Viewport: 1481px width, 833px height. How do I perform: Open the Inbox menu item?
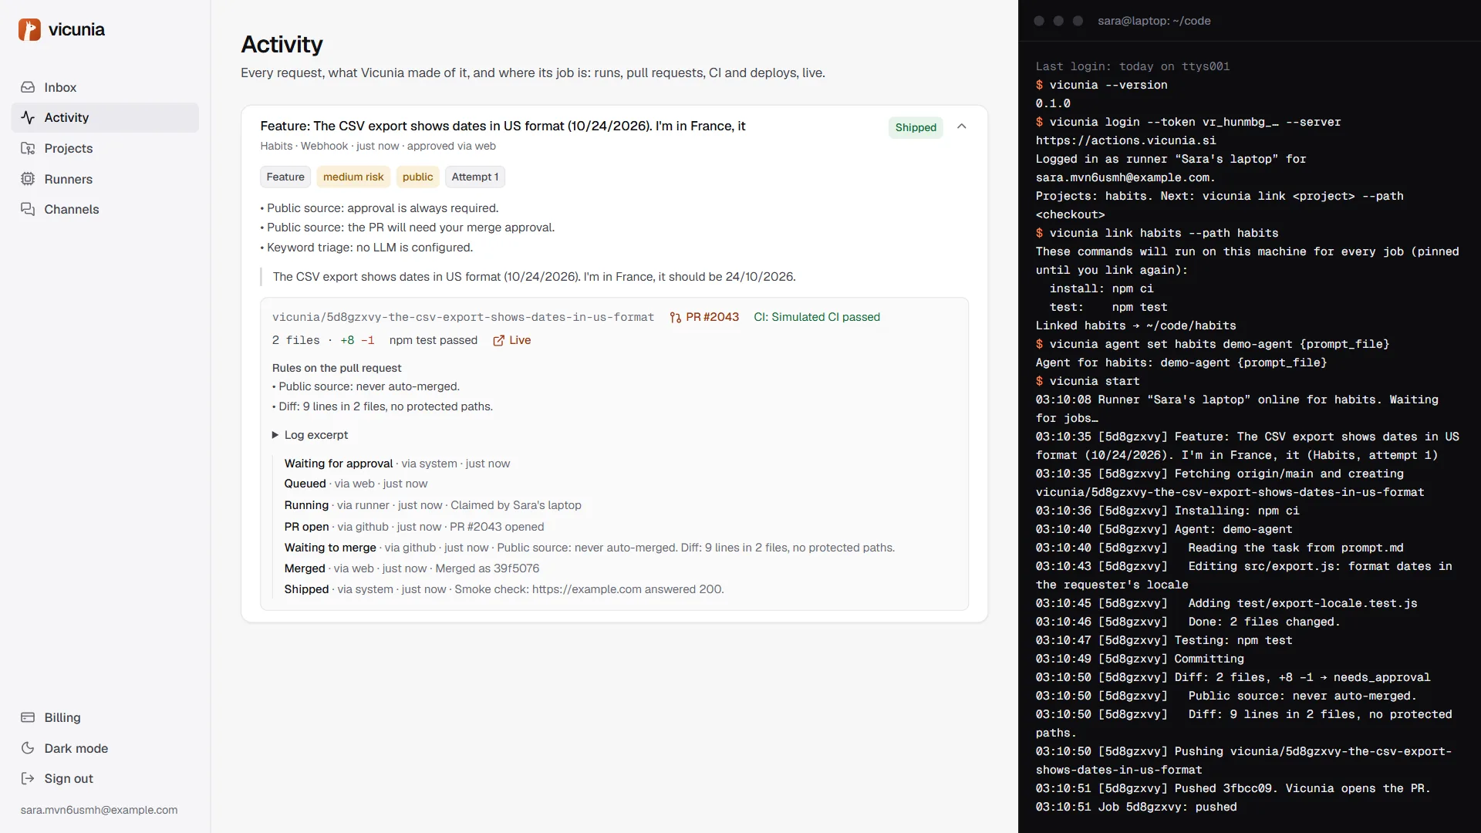pyautogui.click(x=105, y=87)
